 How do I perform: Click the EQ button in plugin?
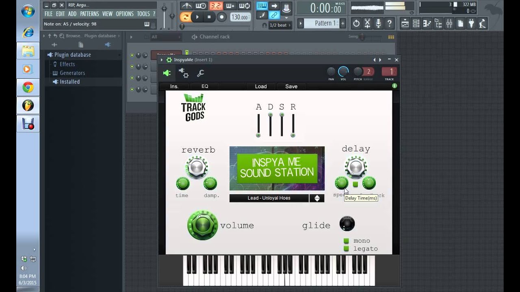click(205, 86)
